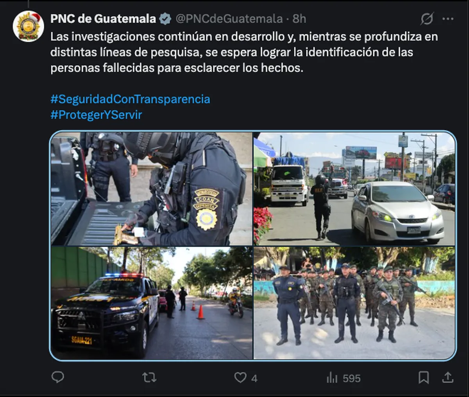This screenshot has height=397, width=469.
Task: Bookmark this post
Action: 424,377
